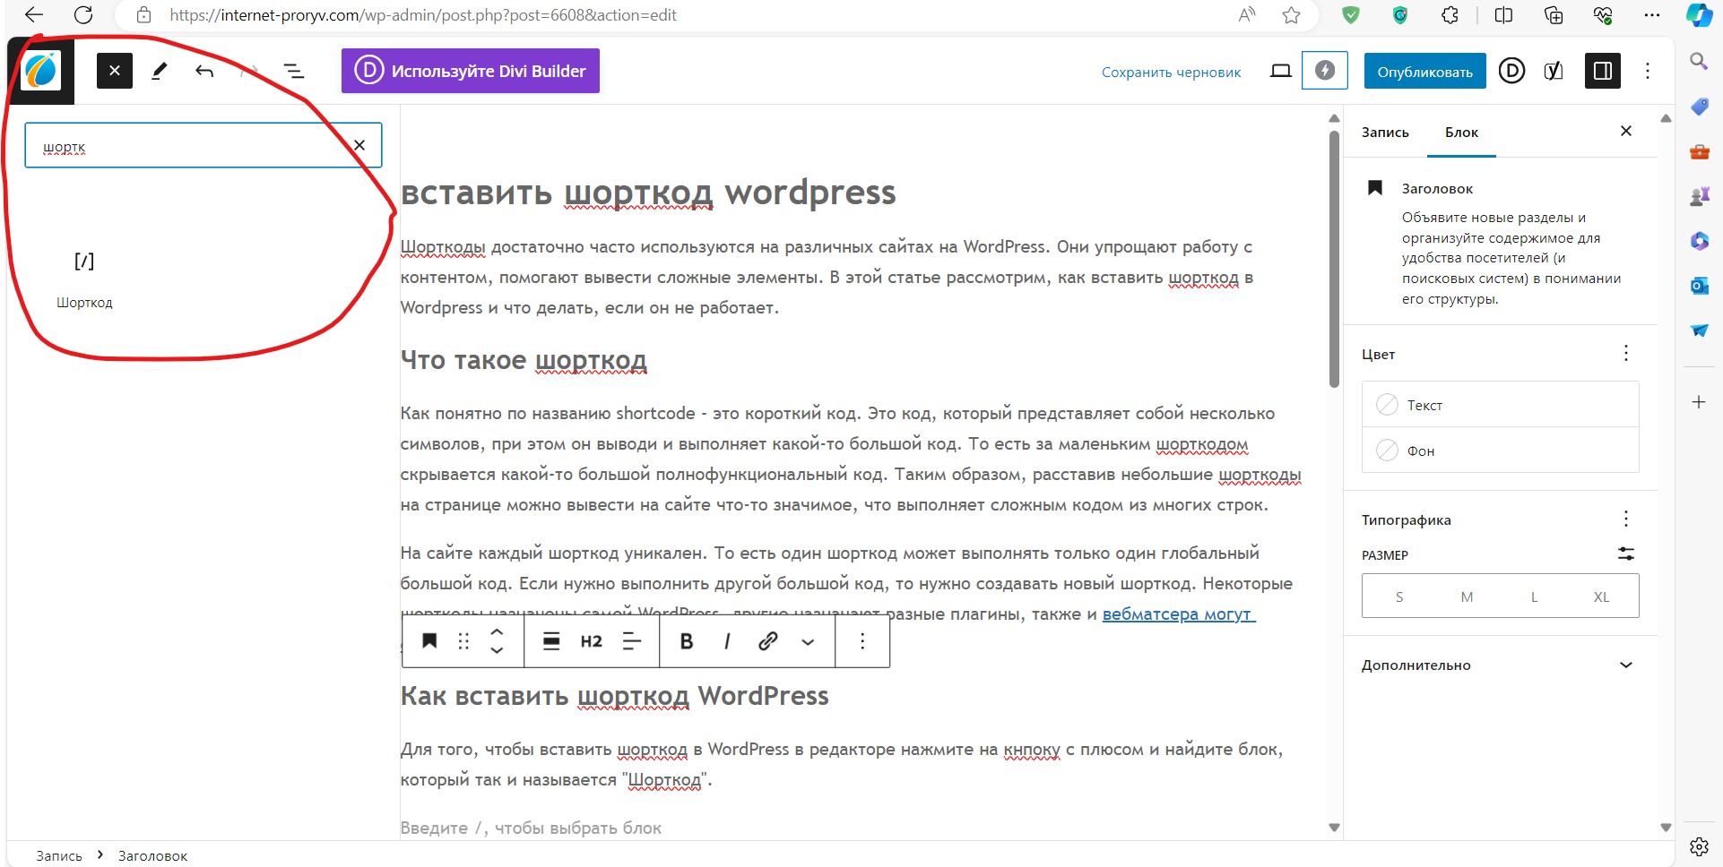Switch to the Запись tab
1723x867 pixels.
click(x=1385, y=133)
